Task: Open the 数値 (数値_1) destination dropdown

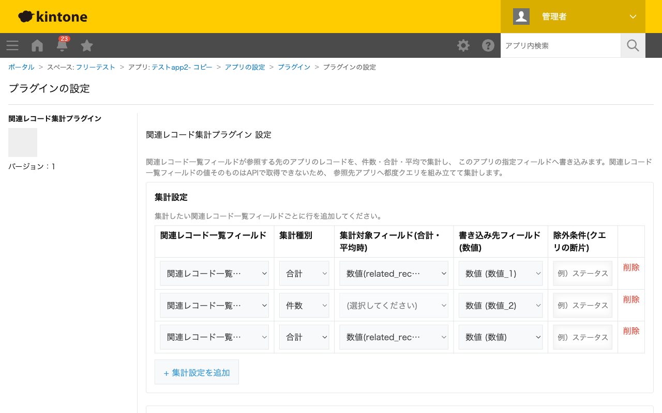Action: click(501, 274)
